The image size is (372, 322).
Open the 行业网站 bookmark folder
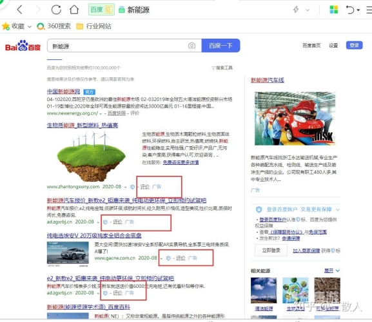(x=93, y=26)
